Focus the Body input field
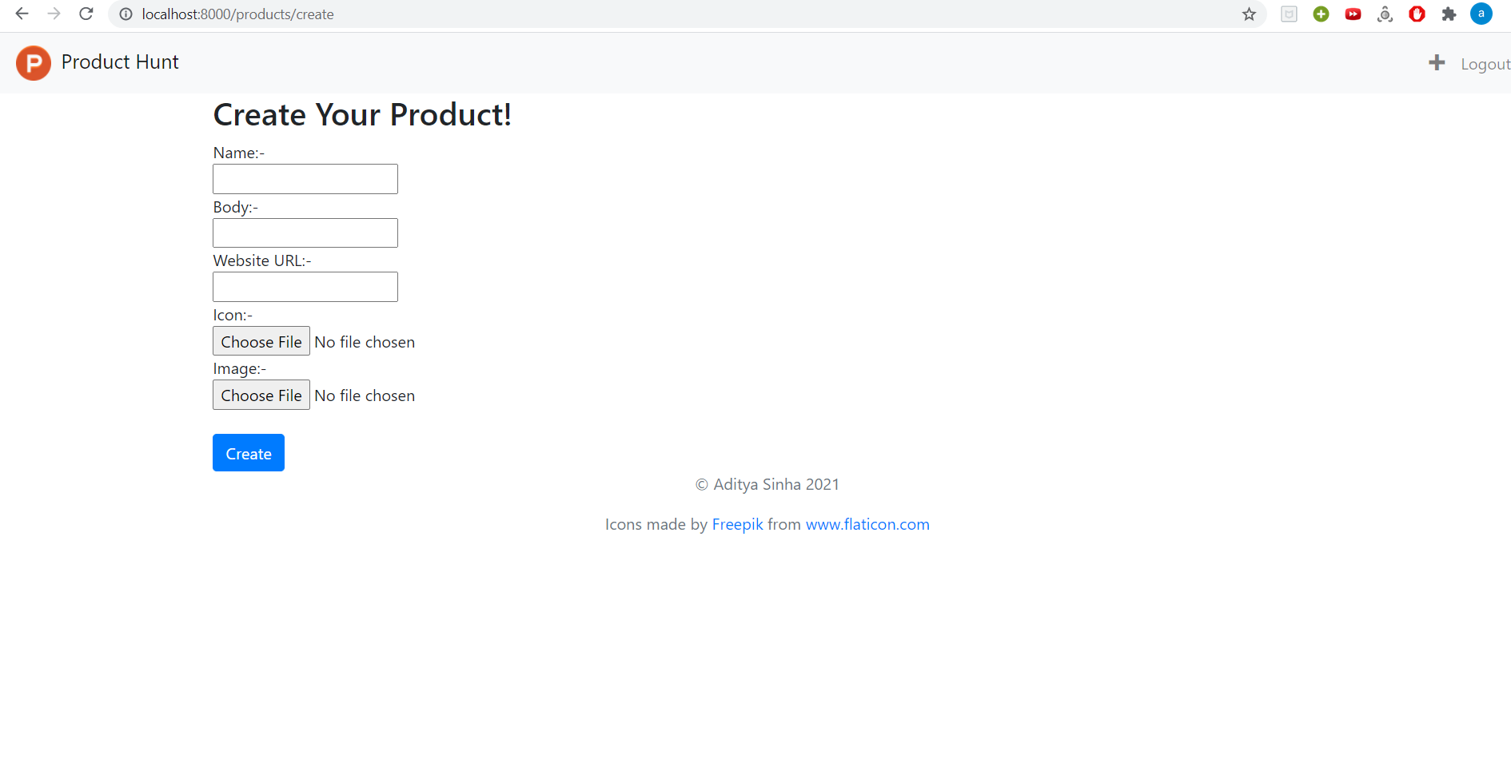Viewport: 1511px width, 771px height. tap(305, 232)
